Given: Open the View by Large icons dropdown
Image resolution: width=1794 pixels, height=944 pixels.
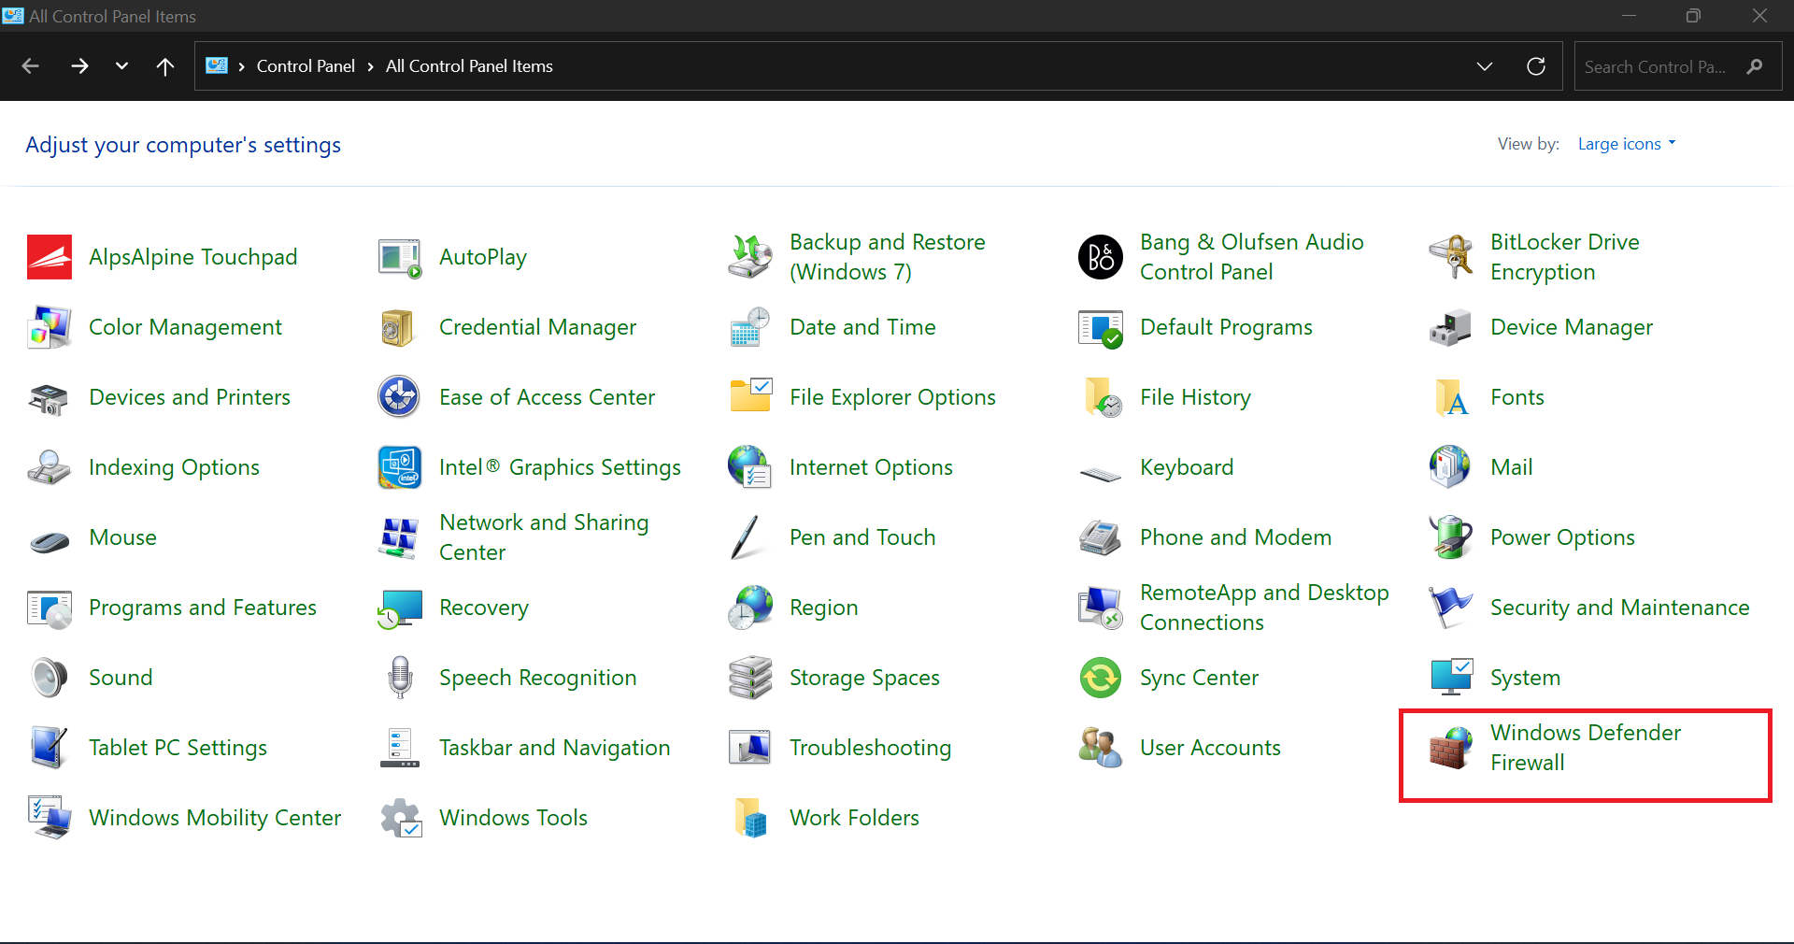Looking at the screenshot, I should tap(1627, 144).
